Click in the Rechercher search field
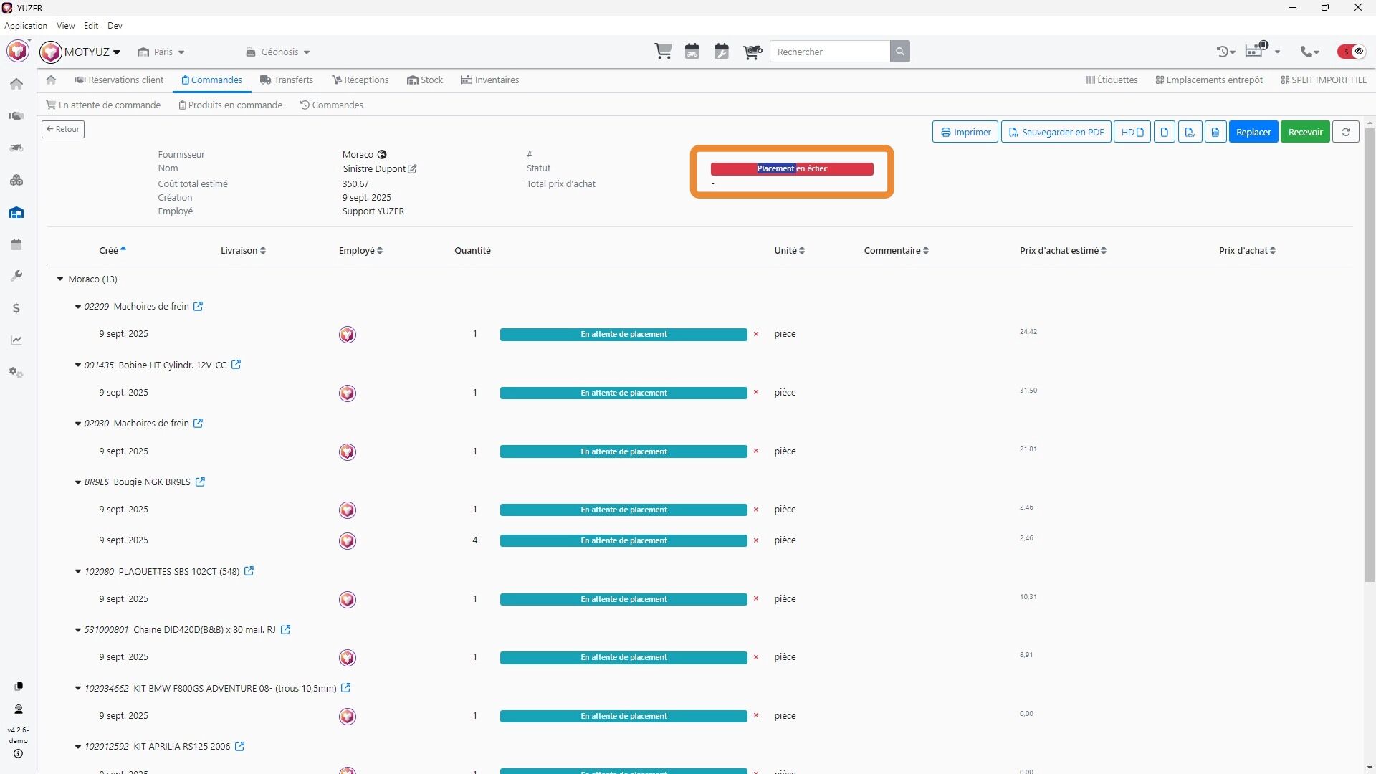 [829, 52]
